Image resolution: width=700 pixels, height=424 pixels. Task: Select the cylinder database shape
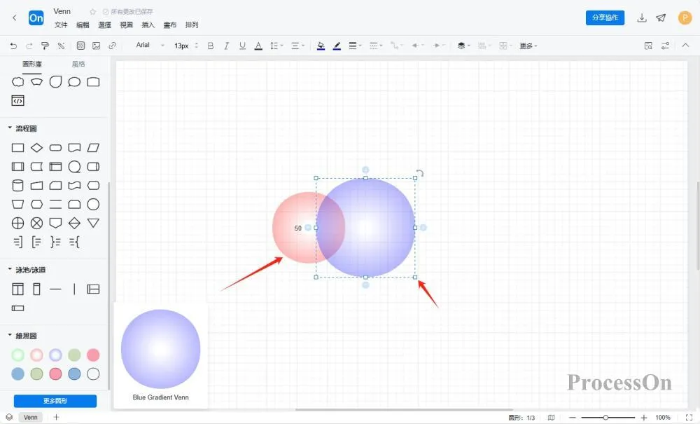17,186
